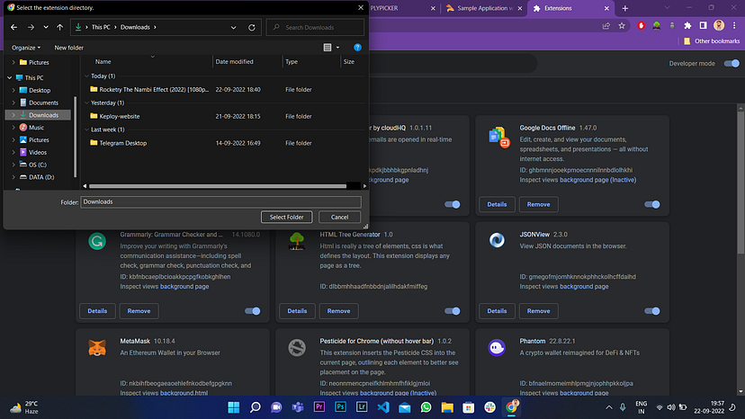
Task: Share this page in Chrome
Action: [606, 26]
